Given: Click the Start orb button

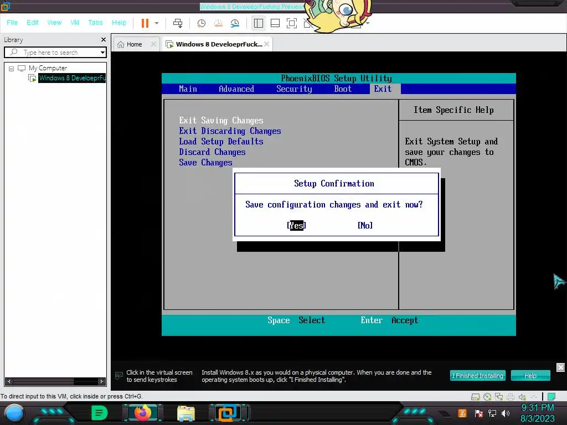Looking at the screenshot, I should (14, 413).
